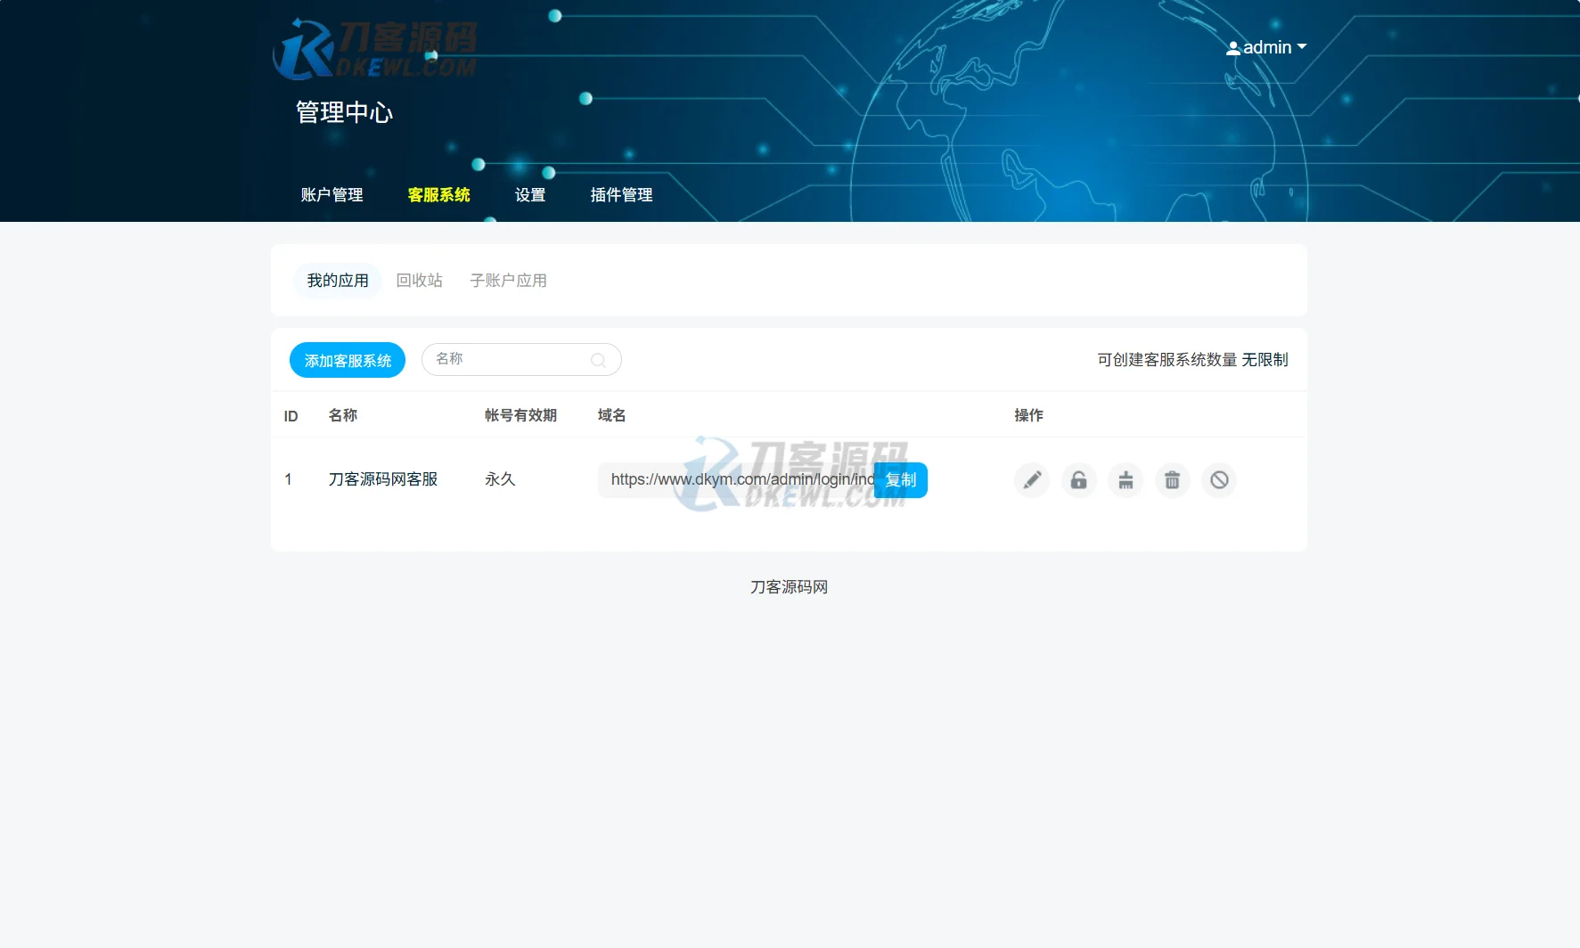
Task: Select the 我的应用 tab
Action: [x=337, y=280]
